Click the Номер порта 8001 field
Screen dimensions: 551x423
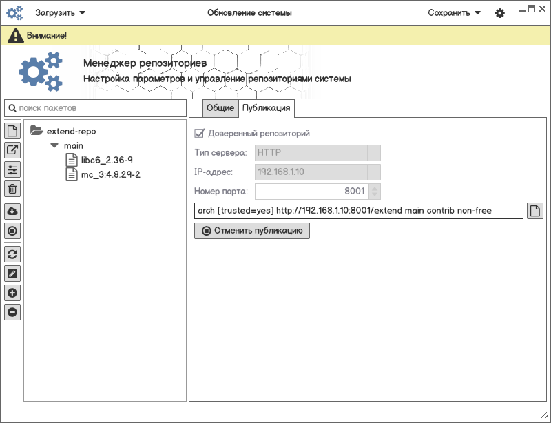312,192
